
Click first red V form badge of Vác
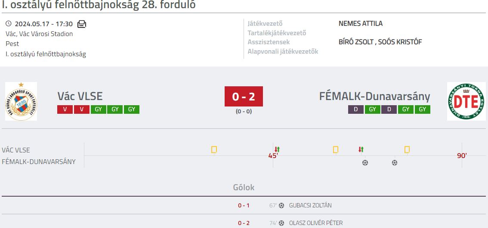coord(65,109)
